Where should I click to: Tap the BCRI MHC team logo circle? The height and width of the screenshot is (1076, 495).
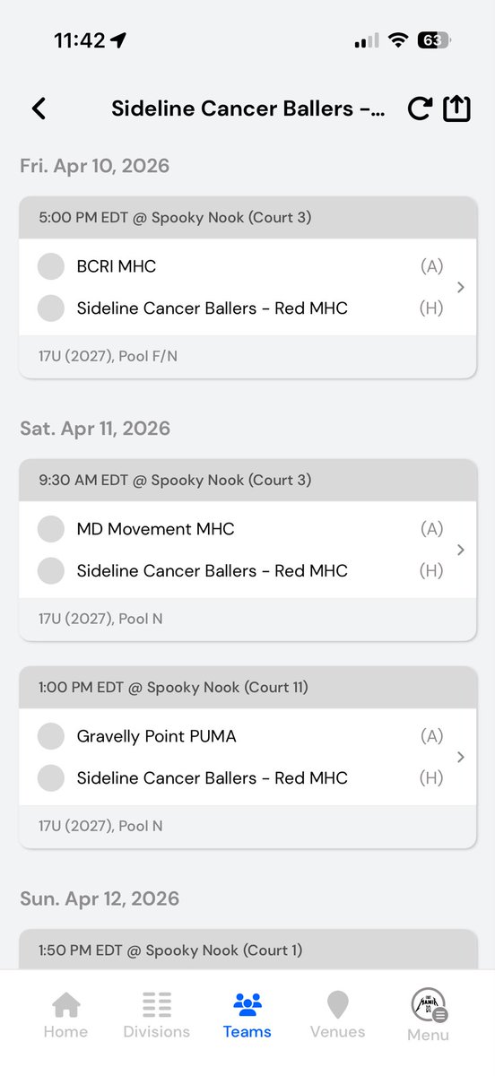click(51, 266)
